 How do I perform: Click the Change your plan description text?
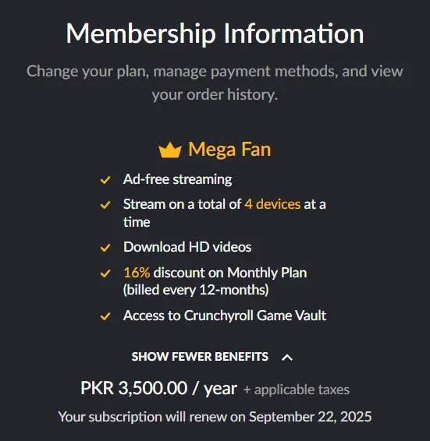[x=215, y=83]
